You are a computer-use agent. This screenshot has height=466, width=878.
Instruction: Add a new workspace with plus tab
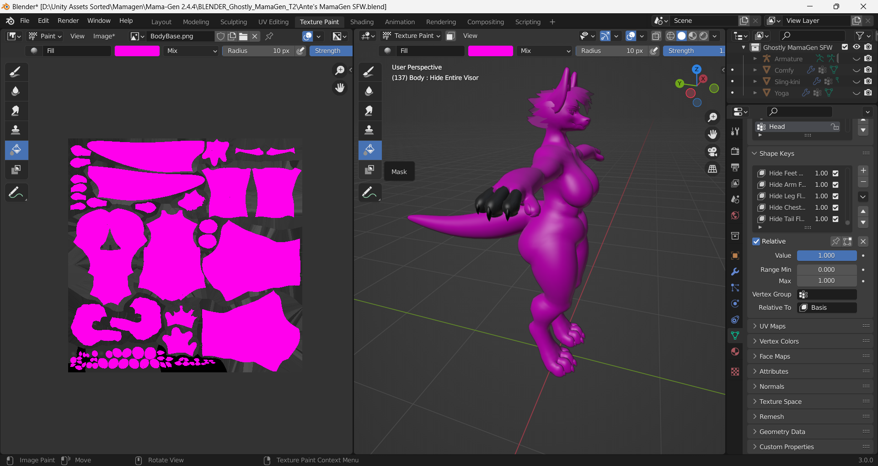coord(552,22)
